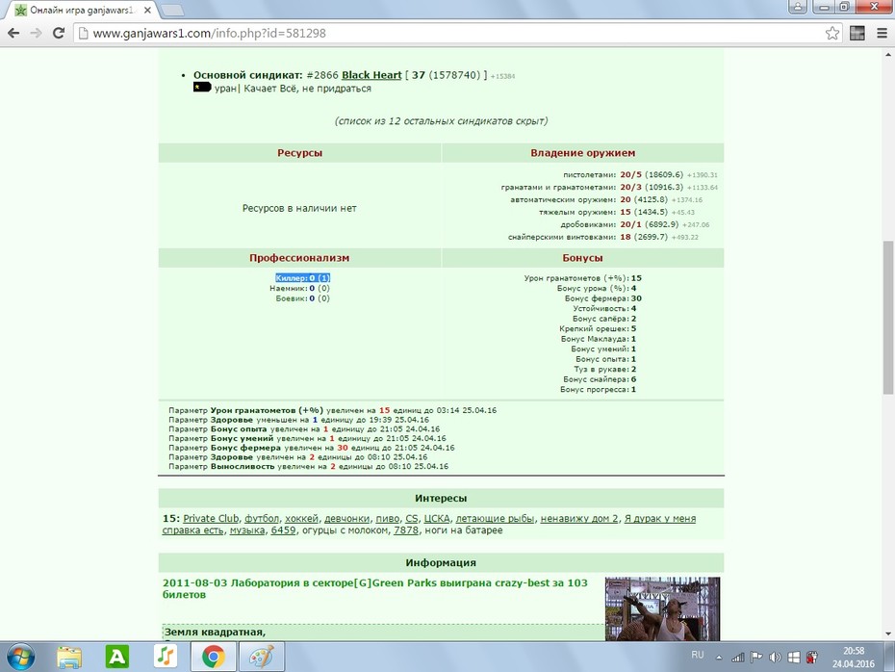
Task: Open the 6459 interest link
Action: point(283,530)
